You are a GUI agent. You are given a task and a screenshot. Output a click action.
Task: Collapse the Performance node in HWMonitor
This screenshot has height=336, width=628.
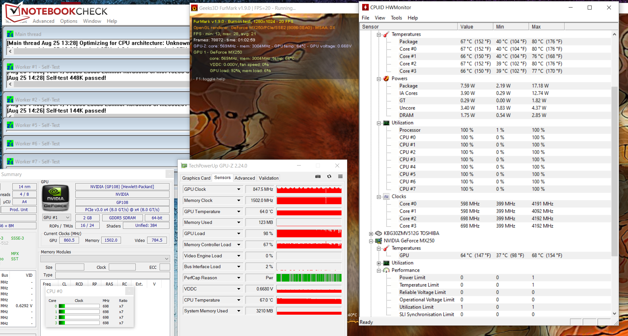379,270
